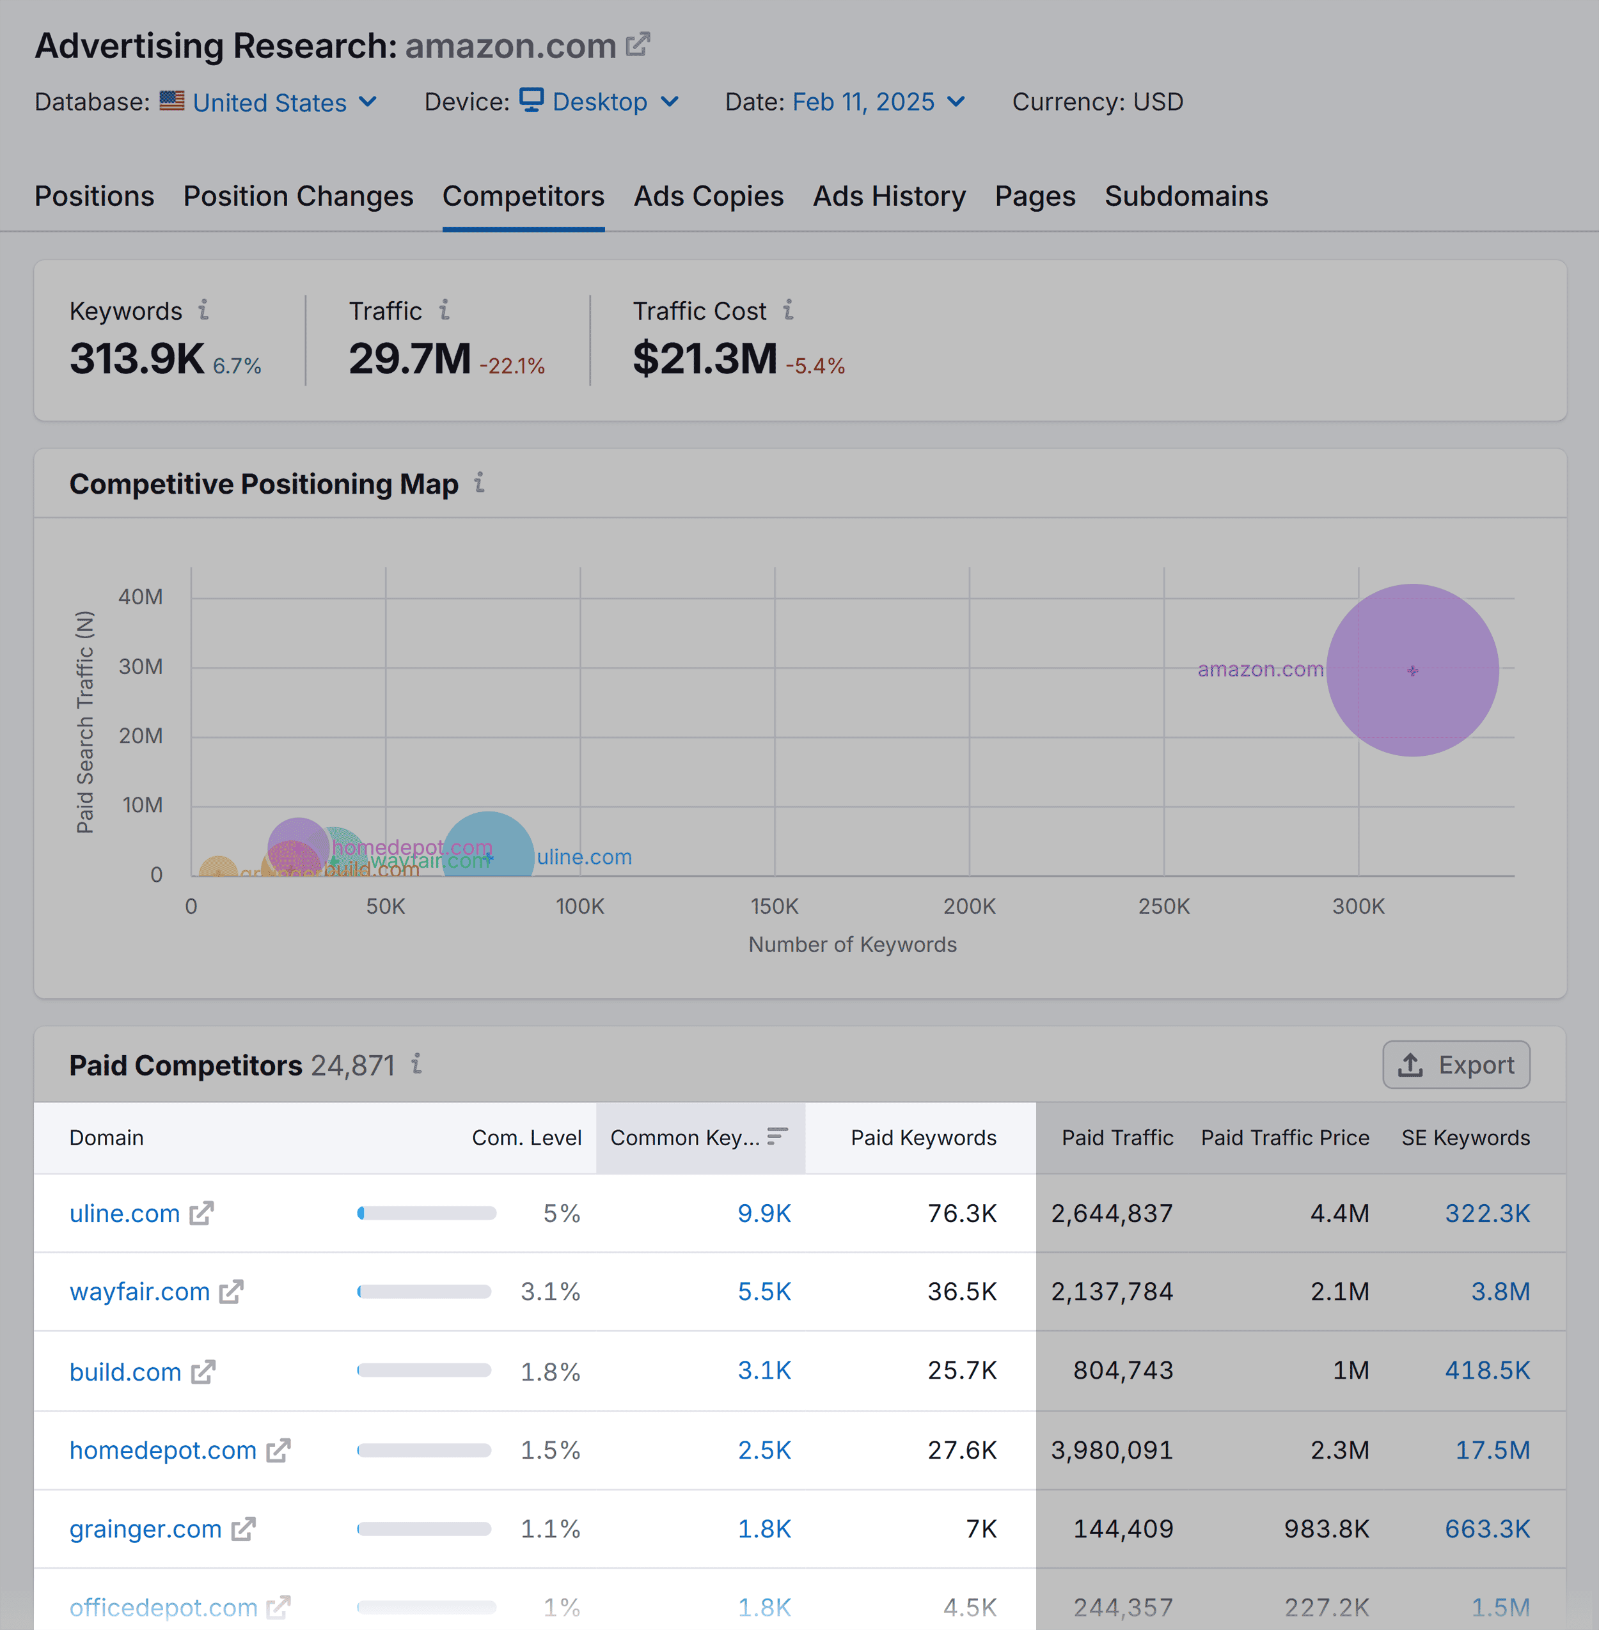
Task: Switch to the Positions tab
Action: tap(94, 196)
